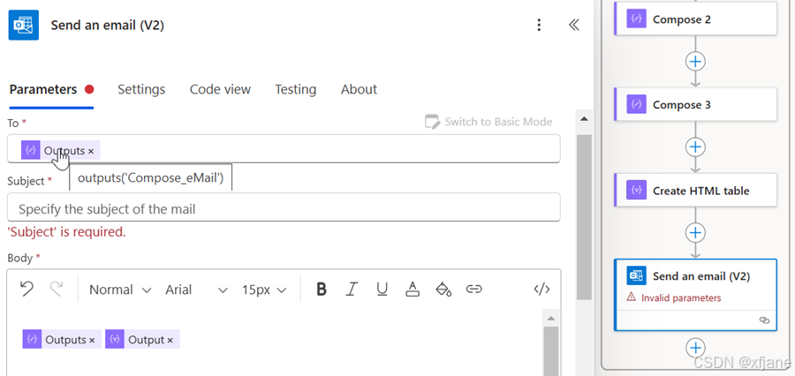Click the Subject input field
This screenshot has width=795, height=376.
coord(284,209)
